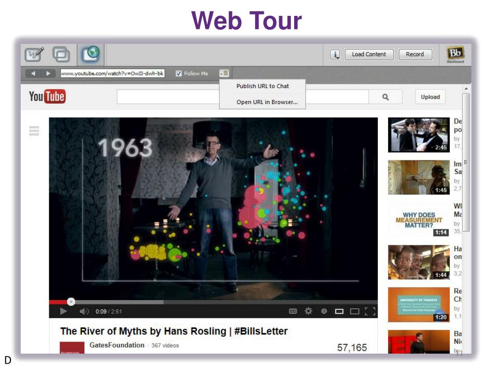Toggle closed captions on the video
Screen dimensions: 493x370
293,311
